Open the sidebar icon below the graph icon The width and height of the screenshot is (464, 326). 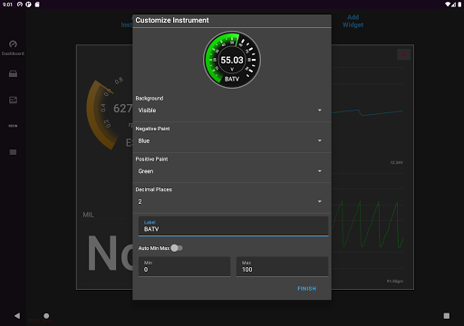coord(13,126)
